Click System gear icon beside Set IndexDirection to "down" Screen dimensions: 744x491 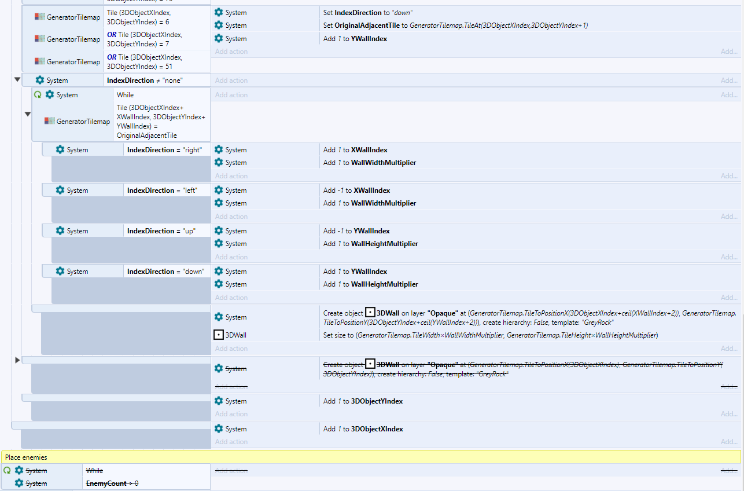[x=219, y=12]
